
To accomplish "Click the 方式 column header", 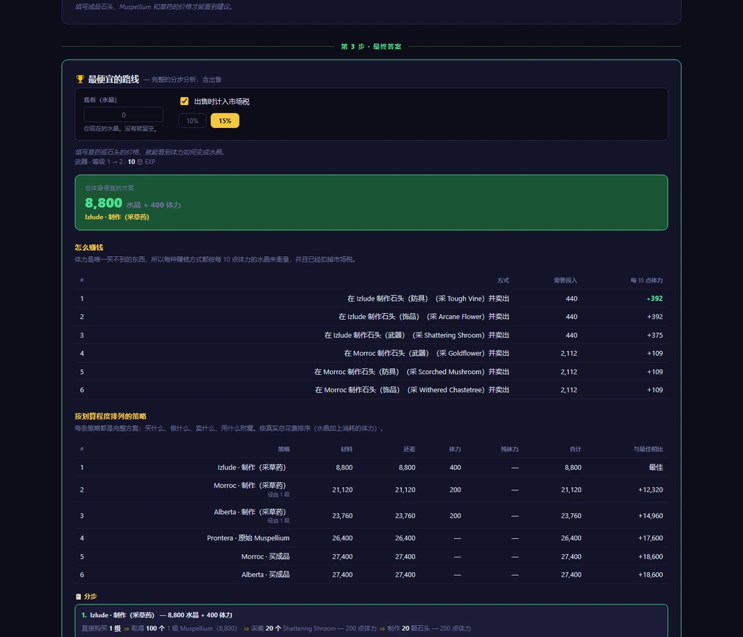I will point(504,281).
